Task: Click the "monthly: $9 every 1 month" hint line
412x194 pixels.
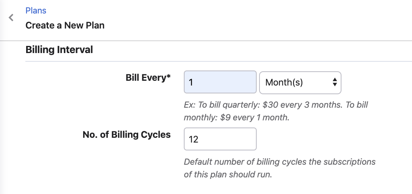Action: click(237, 118)
